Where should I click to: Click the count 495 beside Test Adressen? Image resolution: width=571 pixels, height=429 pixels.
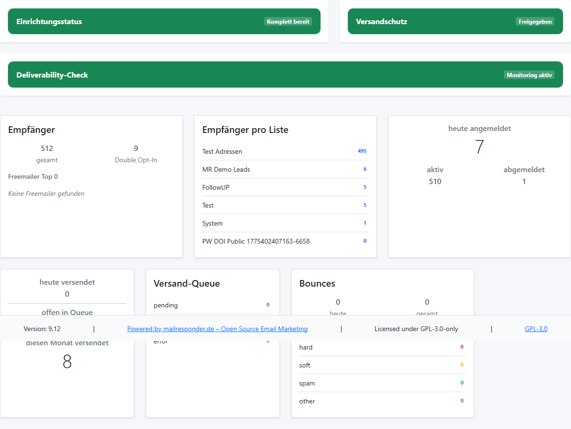(362, 151)
